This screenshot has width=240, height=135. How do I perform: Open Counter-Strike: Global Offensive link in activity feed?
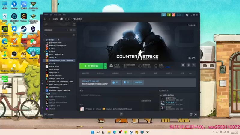coord(118,109)
